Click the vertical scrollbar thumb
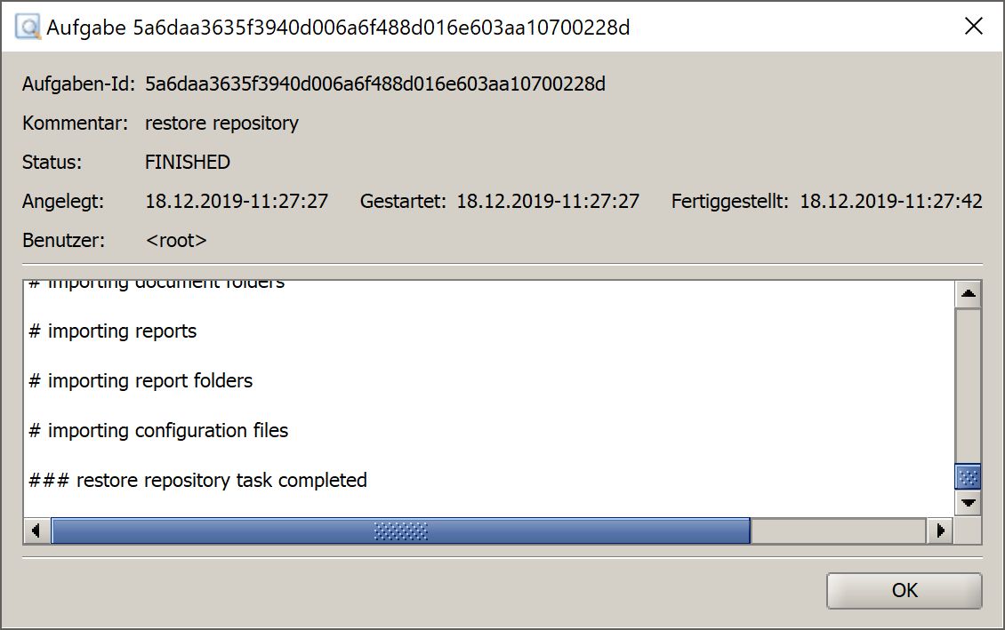 tap(968, 477)
